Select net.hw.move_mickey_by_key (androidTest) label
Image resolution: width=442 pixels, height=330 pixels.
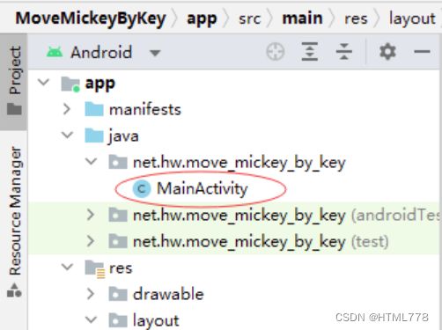[287, 216]
